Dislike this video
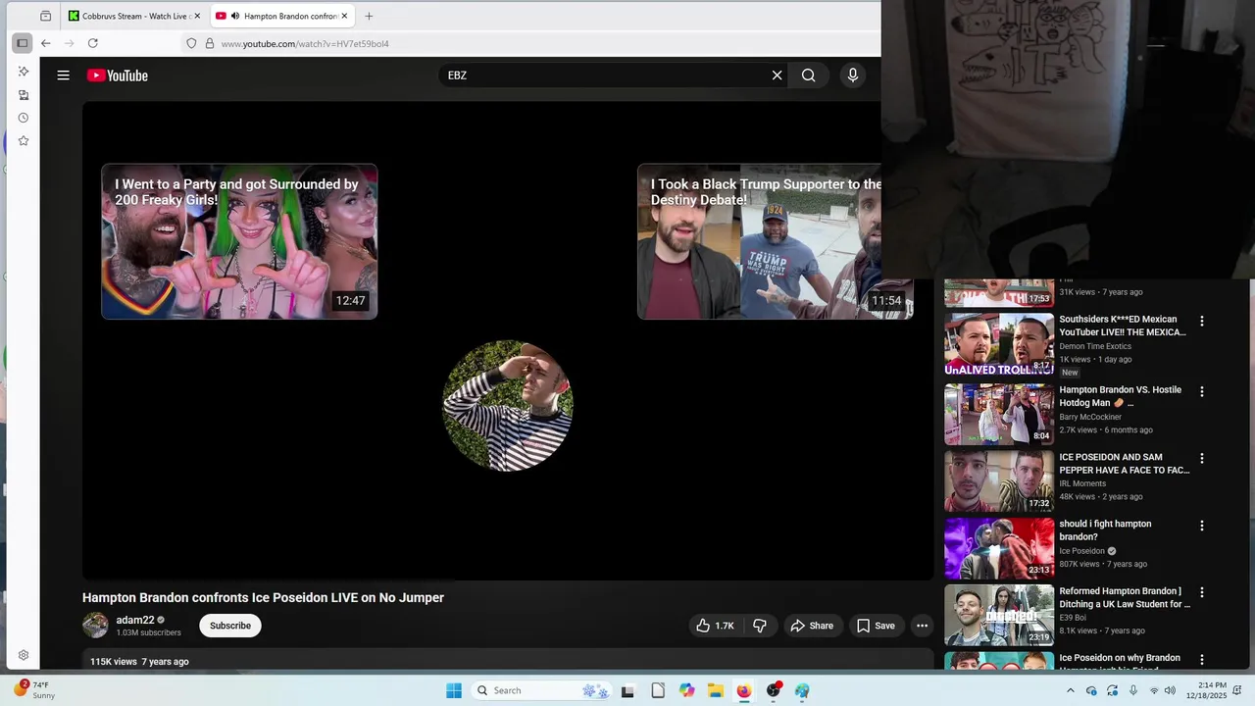Screen dimensions: 1255x706 (759, 626)
